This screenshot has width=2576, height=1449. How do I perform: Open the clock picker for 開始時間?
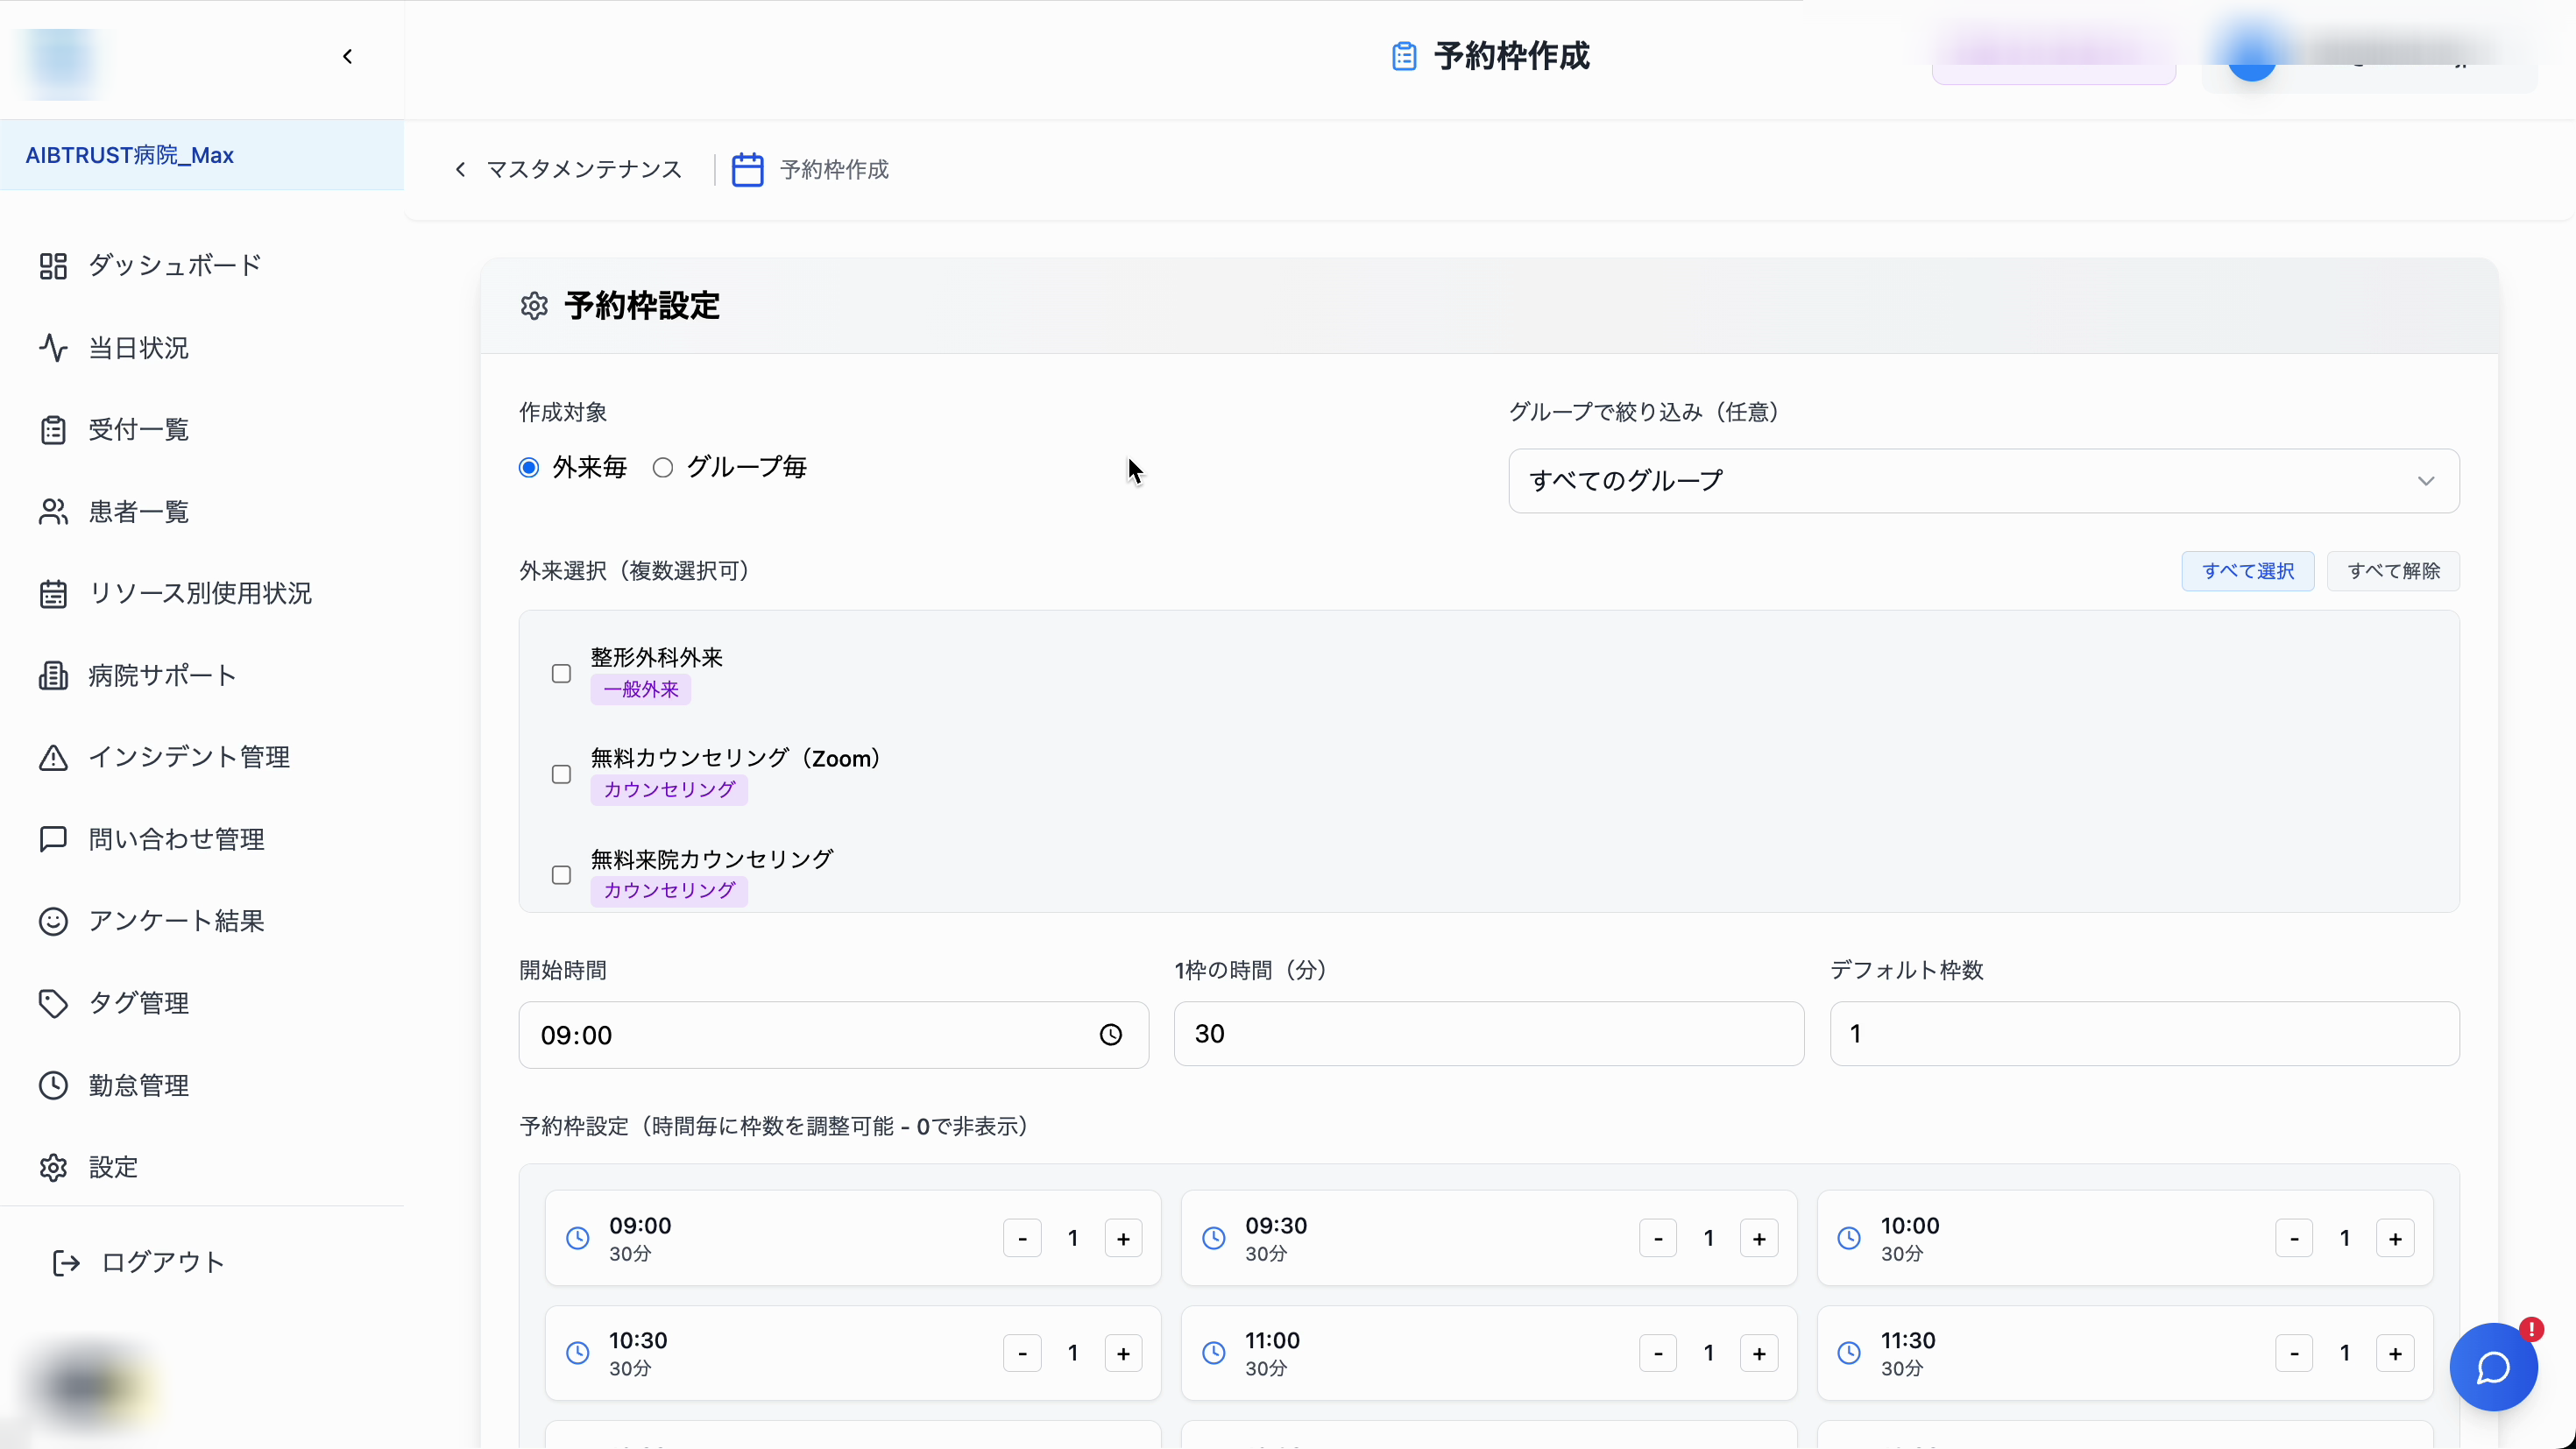pos(1111,1034)
